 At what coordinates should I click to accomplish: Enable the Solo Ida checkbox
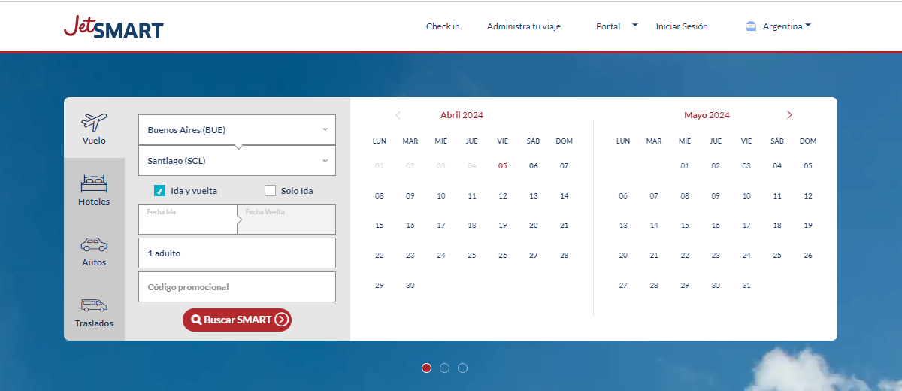(x=271, y=191)
